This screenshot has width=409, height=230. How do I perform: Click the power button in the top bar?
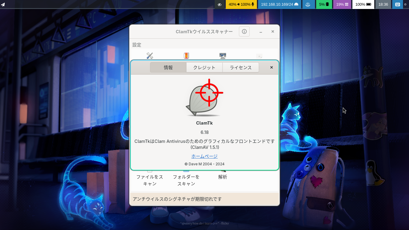(406, 4)
